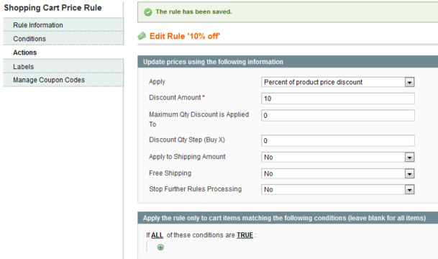Click the TRUE condition value link
This screenshot has width=438, height=259.
[x=245, y=235]
